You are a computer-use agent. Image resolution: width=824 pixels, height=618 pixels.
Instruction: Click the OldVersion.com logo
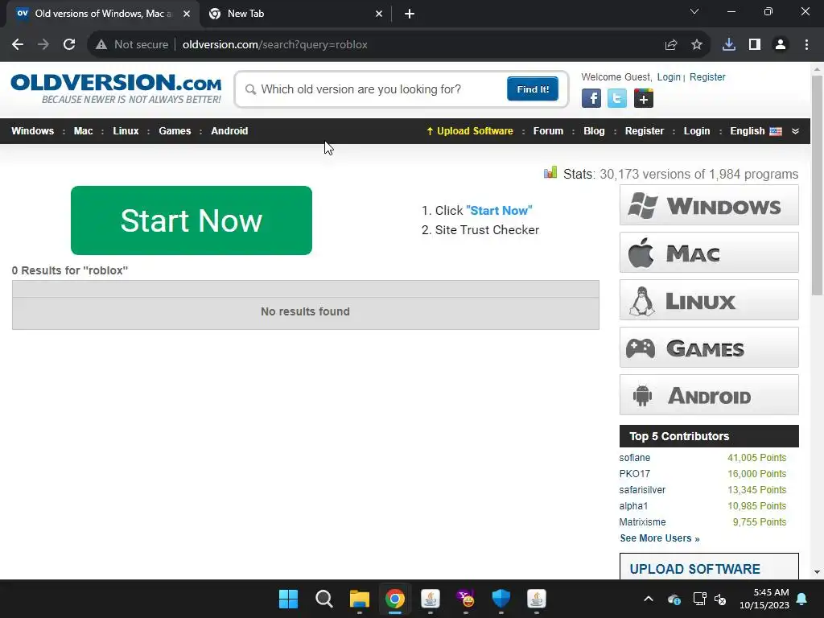point(116,89)
